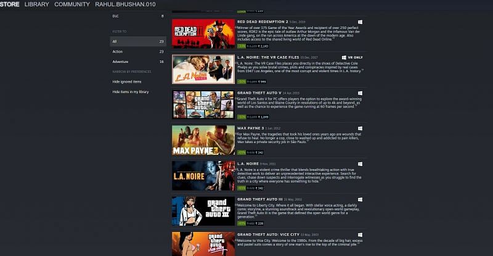Click Red Dead Redemption 2 green discount badge

point(242,46)
